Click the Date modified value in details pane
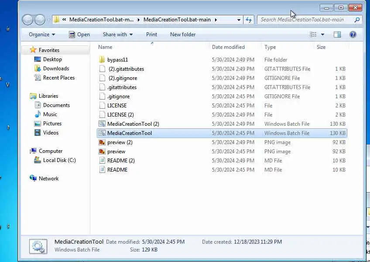The height and width of the screenshot is (262, 370). (163, 241)
